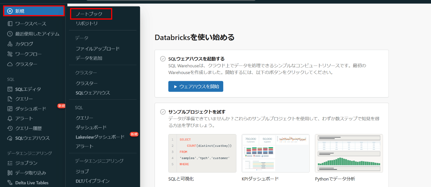Click the SQLウェアハウスを起動する heading
This screenshot has height=187, width=431.
pyautogui.click(x=196, y=59)
